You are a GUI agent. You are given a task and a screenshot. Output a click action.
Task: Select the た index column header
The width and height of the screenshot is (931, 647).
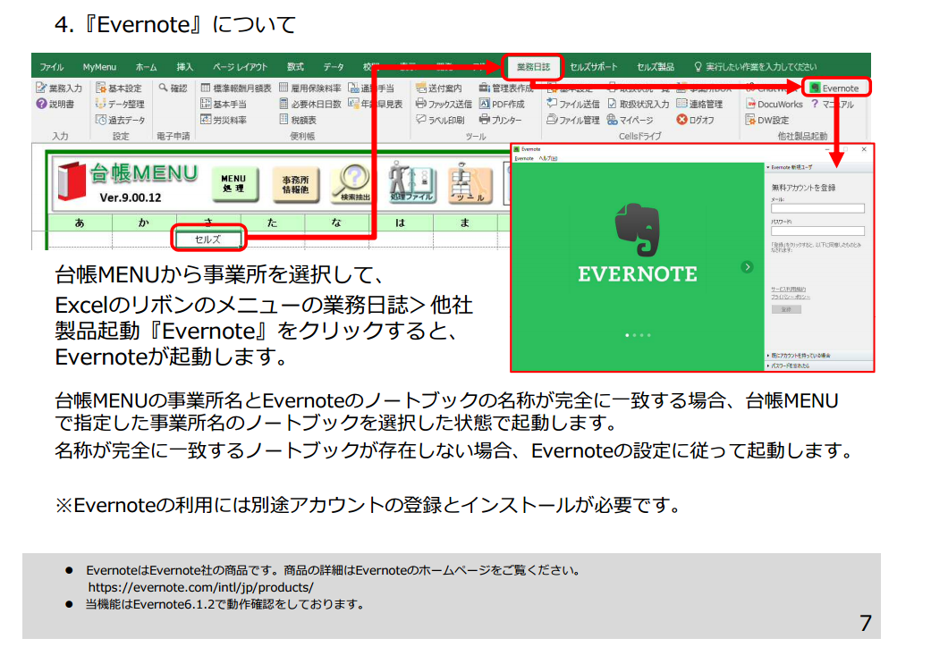click(272, 223)
